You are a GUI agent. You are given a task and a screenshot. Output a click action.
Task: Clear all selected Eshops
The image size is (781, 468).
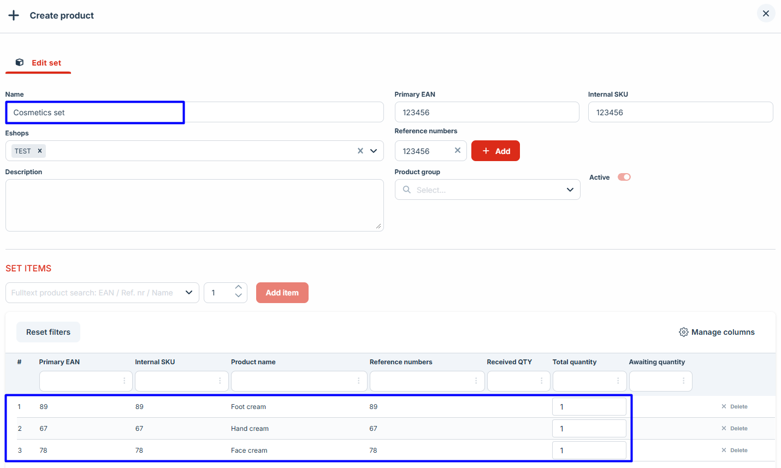tap(360, 151)
